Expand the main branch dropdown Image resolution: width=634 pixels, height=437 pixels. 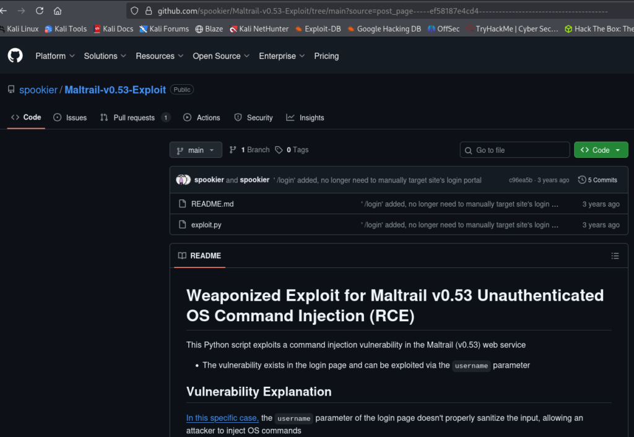pos(196,150)
